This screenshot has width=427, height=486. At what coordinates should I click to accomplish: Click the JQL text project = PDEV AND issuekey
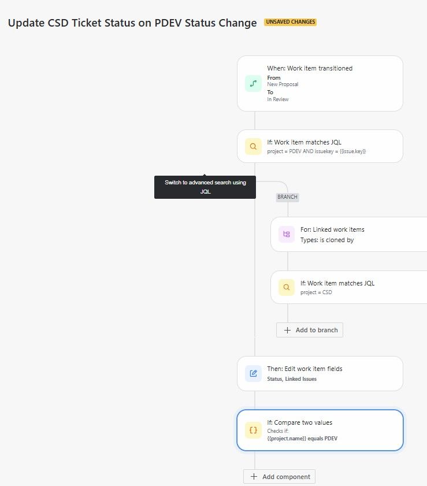coord(317,151)
